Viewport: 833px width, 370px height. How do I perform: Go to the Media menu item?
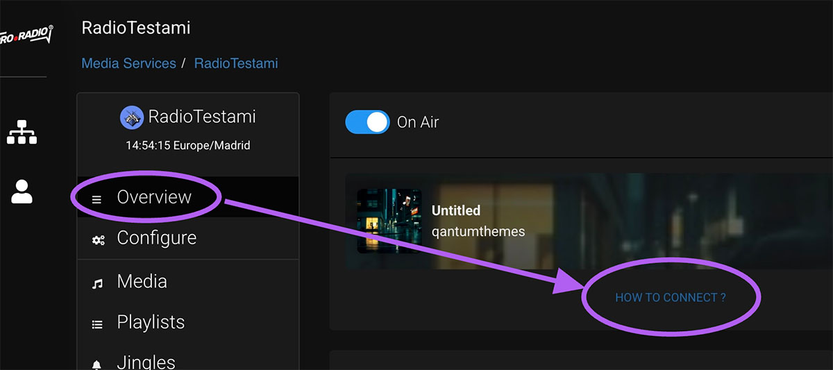coord(142,281)
